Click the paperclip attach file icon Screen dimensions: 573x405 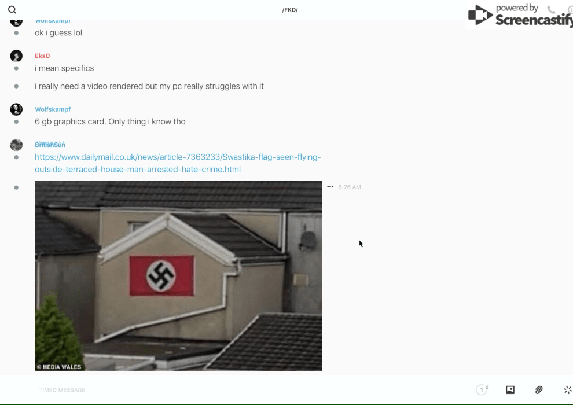pyautogui.click(x=539, y=390)
